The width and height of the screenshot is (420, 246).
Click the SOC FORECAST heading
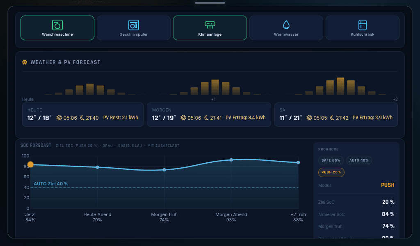[36, 146]
